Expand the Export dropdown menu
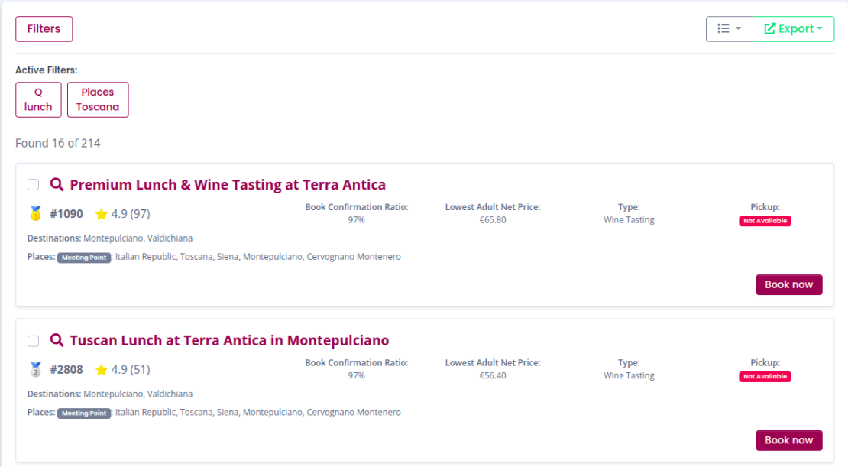This screenshot has width=848, height=467. point(793,29)
